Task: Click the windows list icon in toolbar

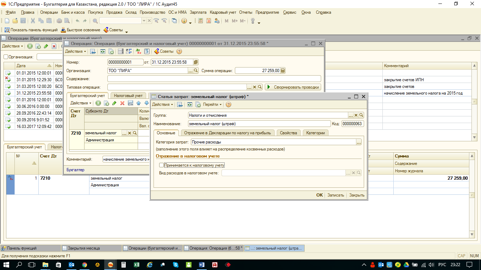Action: 174,21
